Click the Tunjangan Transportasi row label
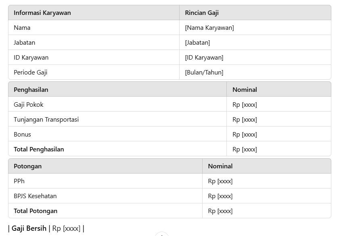Screen dimensions: 339x236 [x=46, y=120]
